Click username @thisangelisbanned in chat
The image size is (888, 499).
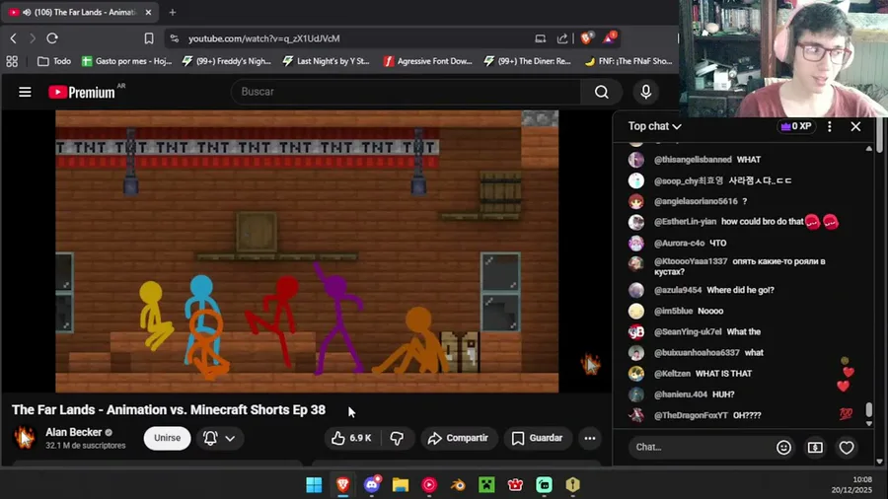[x=693, y=160]
